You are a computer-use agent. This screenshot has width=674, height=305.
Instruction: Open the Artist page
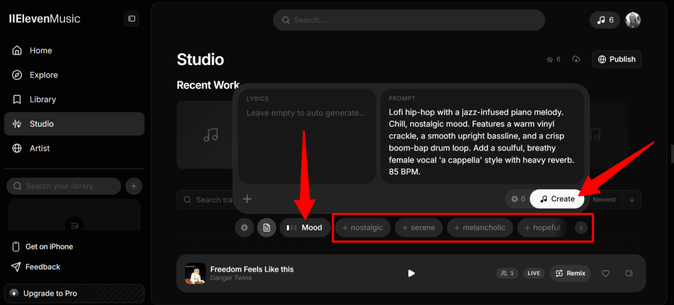(x=74, y=148)
